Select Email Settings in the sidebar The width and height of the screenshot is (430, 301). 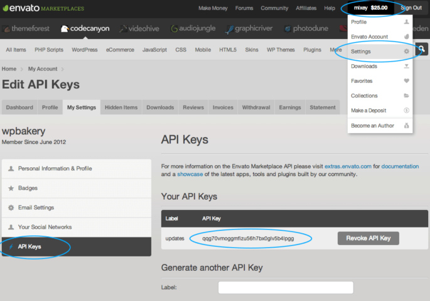click(36, 207)
